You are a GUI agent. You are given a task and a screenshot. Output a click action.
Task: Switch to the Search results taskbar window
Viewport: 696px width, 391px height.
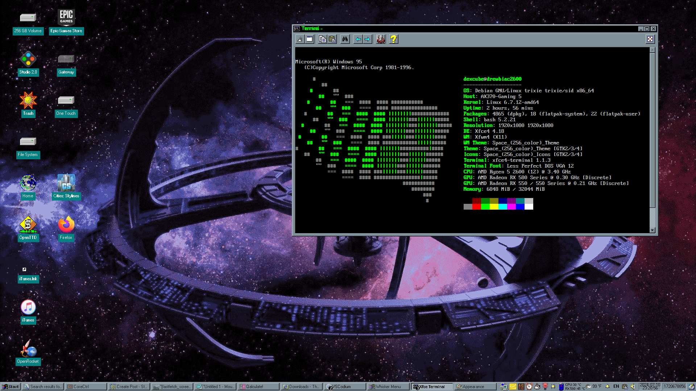[43, 387]
